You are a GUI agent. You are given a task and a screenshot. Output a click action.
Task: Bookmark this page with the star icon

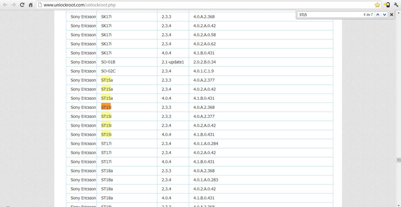click(377, 5)
